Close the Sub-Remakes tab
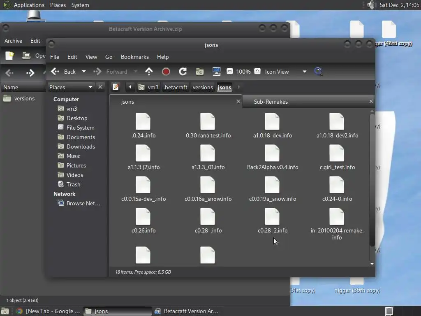The height and width of the screenshot is (316, 421). 371,101
